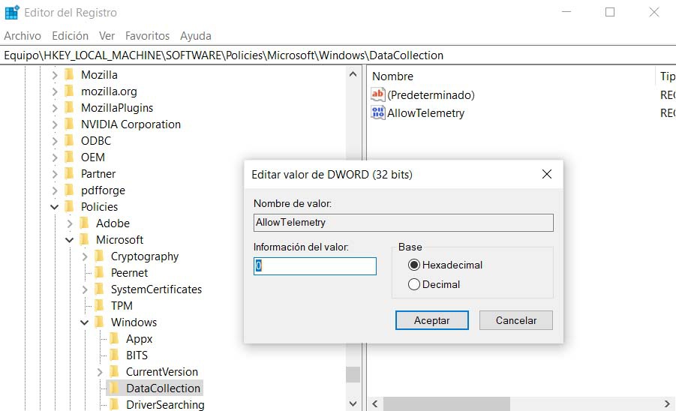
Task: Collapse the Policies tree node
Action: (55, 207)
